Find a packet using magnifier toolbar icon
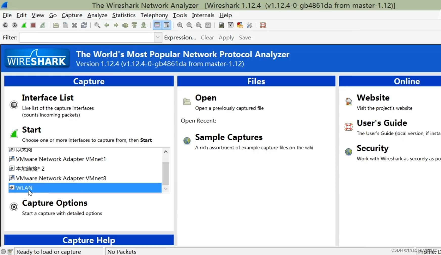 point(97,25)
